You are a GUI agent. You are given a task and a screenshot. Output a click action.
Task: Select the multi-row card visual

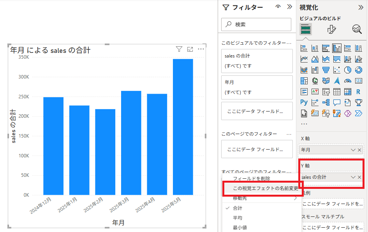(x=304, y=92)
